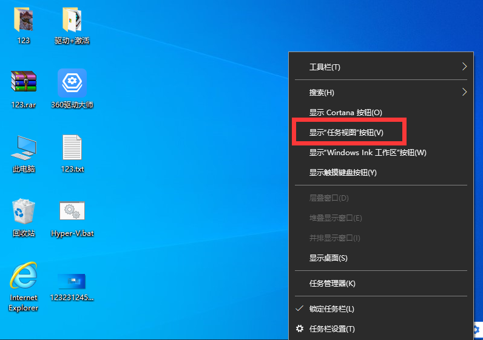Select the 123.txt text file icon
The width and height of the screenshot is (483, 340).
[72, 148]
